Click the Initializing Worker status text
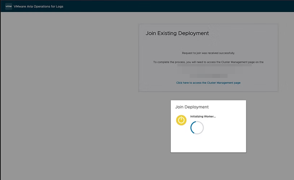 click(x=203, y=117)
